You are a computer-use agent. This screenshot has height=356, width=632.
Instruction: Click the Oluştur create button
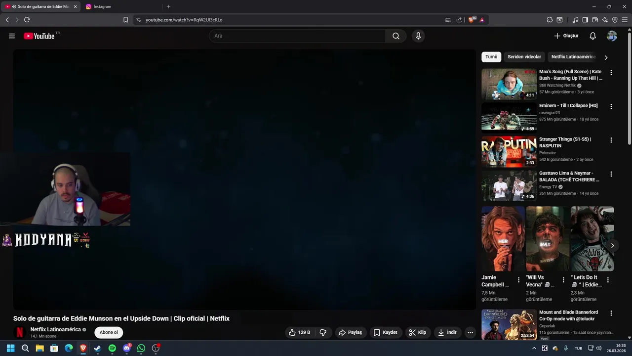[x=566, y=36]
